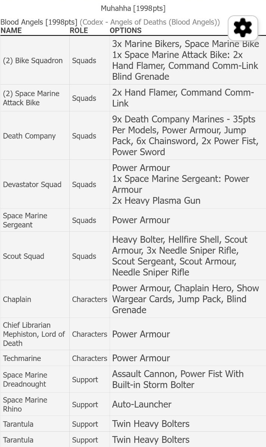Select the (2) Bike Squadron row
The image size is (266, 447).
pos(133,60)
